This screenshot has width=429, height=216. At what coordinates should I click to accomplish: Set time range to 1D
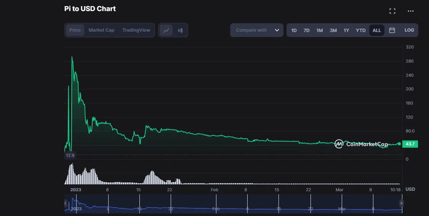click(294, 31)
